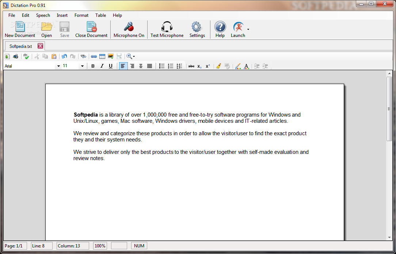Apply bulleted list
Viewport: 396px width, 254px height.
pyautogui.click(x=161, y=66)
